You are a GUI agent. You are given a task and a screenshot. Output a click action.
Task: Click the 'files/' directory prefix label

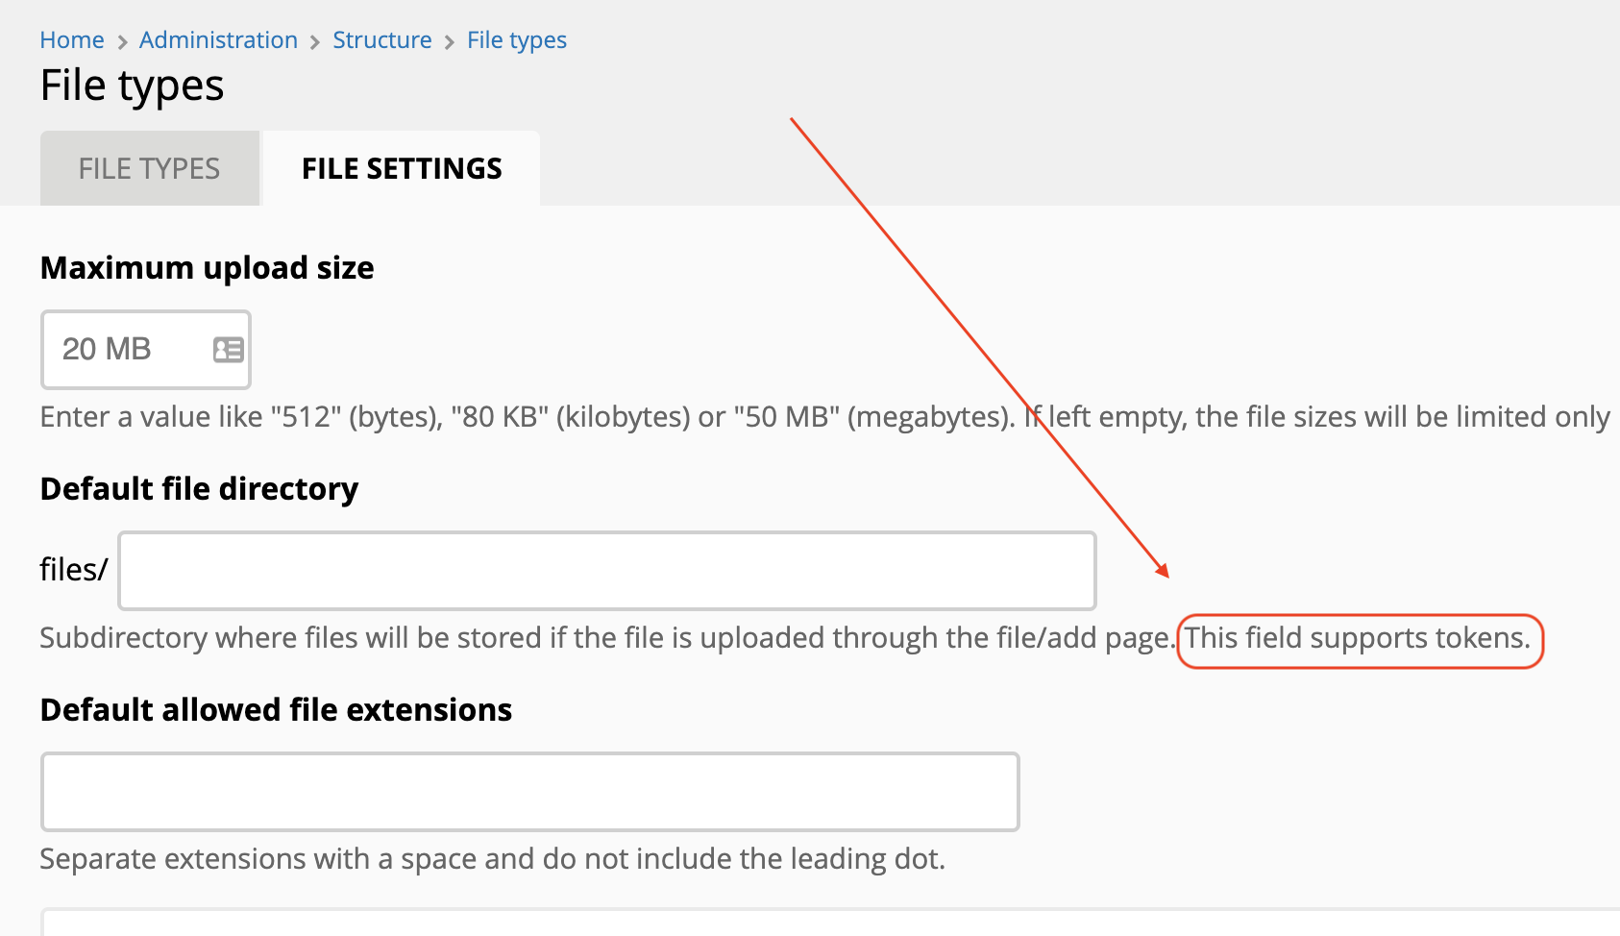(x=72, y=569)
